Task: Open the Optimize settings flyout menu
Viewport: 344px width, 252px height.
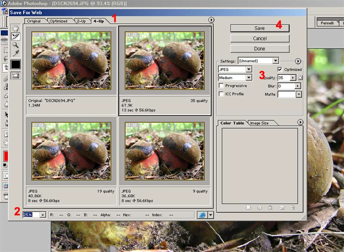Action: pyautogui.click(x=298, y=61)
